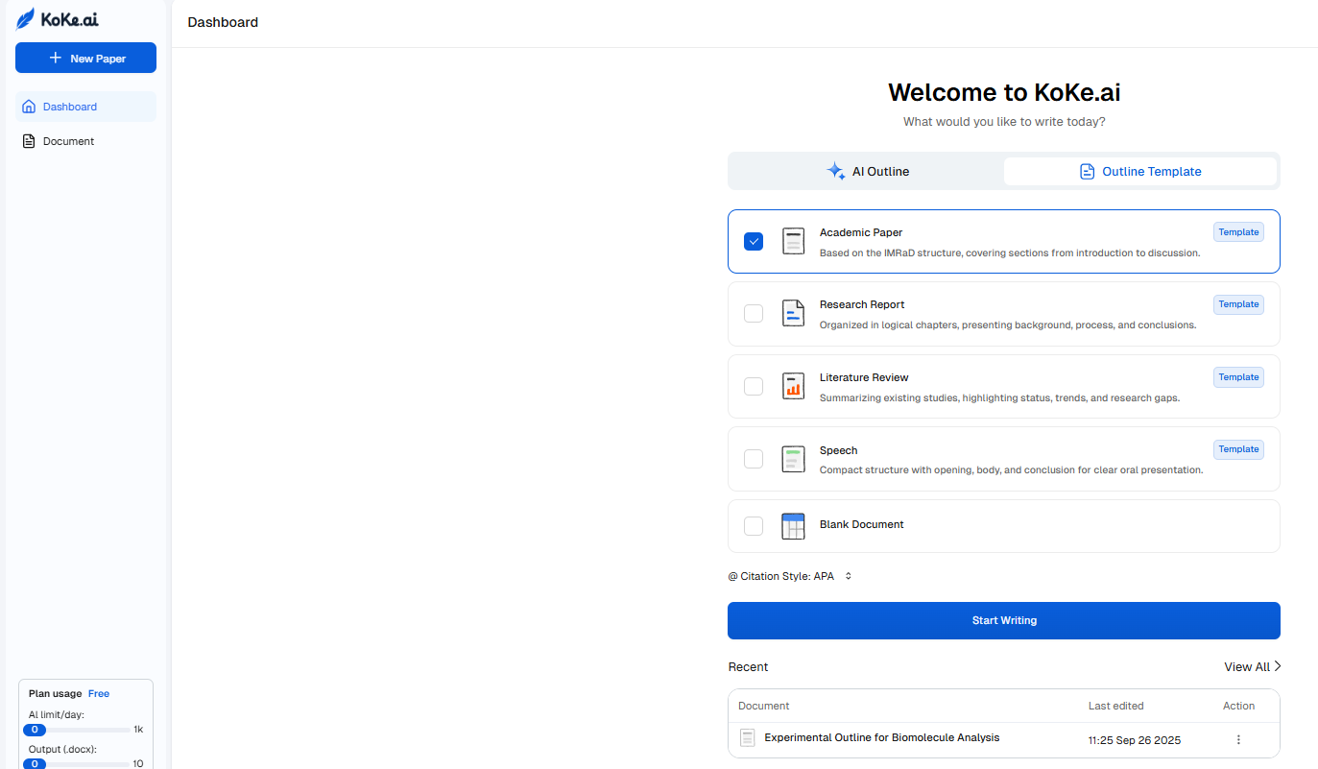Click the Outline Template file icon
This screenshot has height=769, width=1318.
point(1088,171)
